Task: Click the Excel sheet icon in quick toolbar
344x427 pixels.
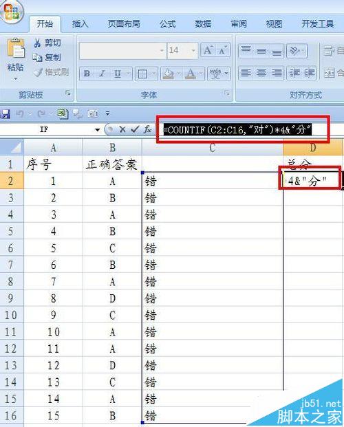Action: tap(63, 113)
